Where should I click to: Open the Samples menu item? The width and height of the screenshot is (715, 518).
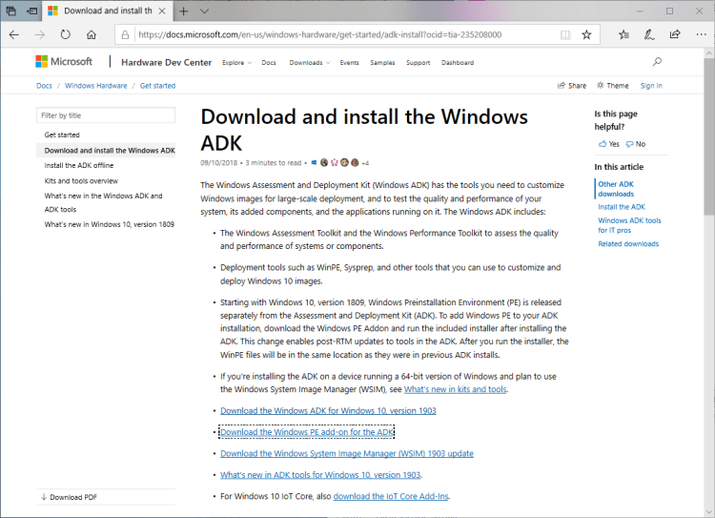click(x=382, y=63)
